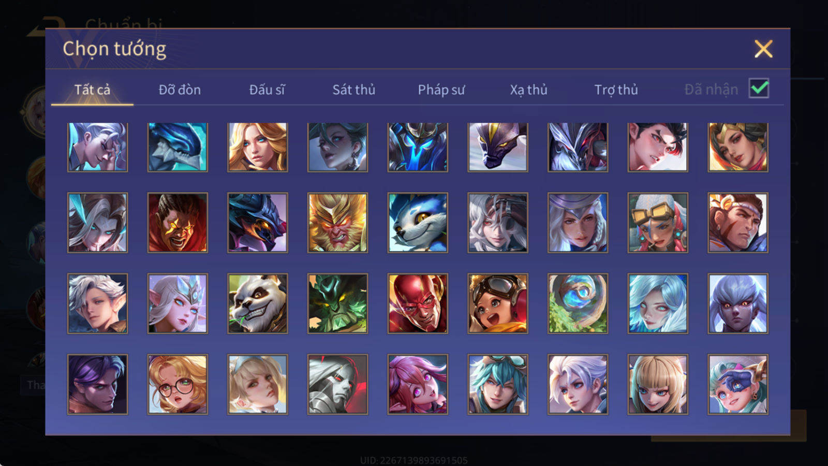Open the Sát thủ tab

[354, 90]
